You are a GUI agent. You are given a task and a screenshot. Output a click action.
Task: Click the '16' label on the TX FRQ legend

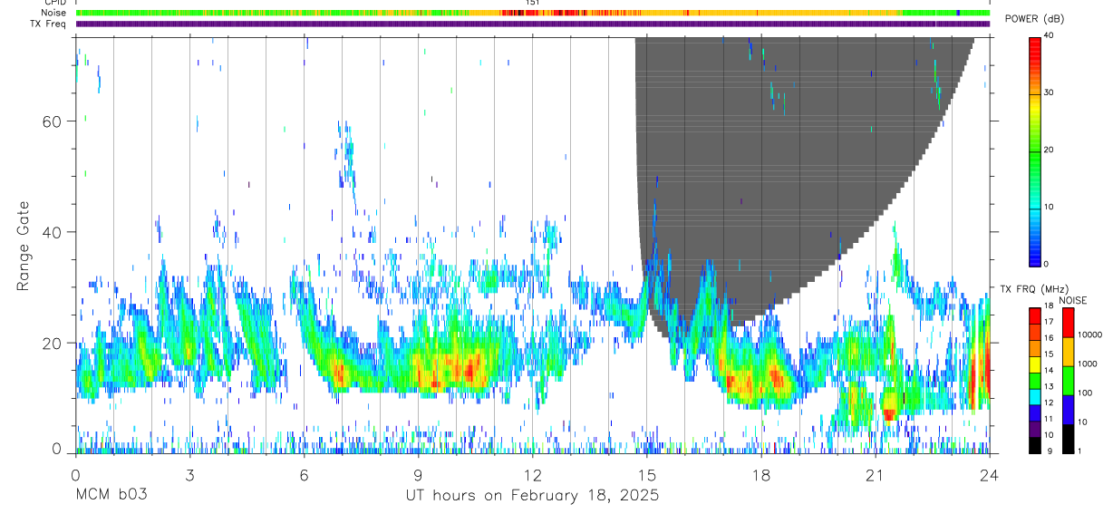(1049, 338)
